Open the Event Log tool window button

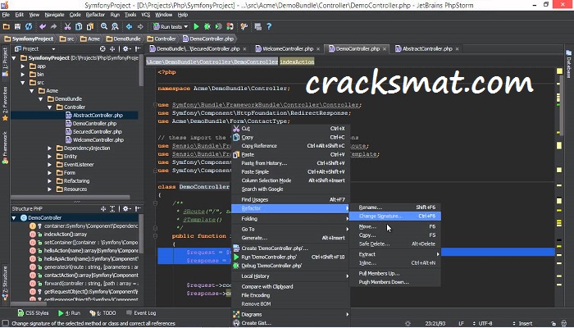[x=141, y=313]
